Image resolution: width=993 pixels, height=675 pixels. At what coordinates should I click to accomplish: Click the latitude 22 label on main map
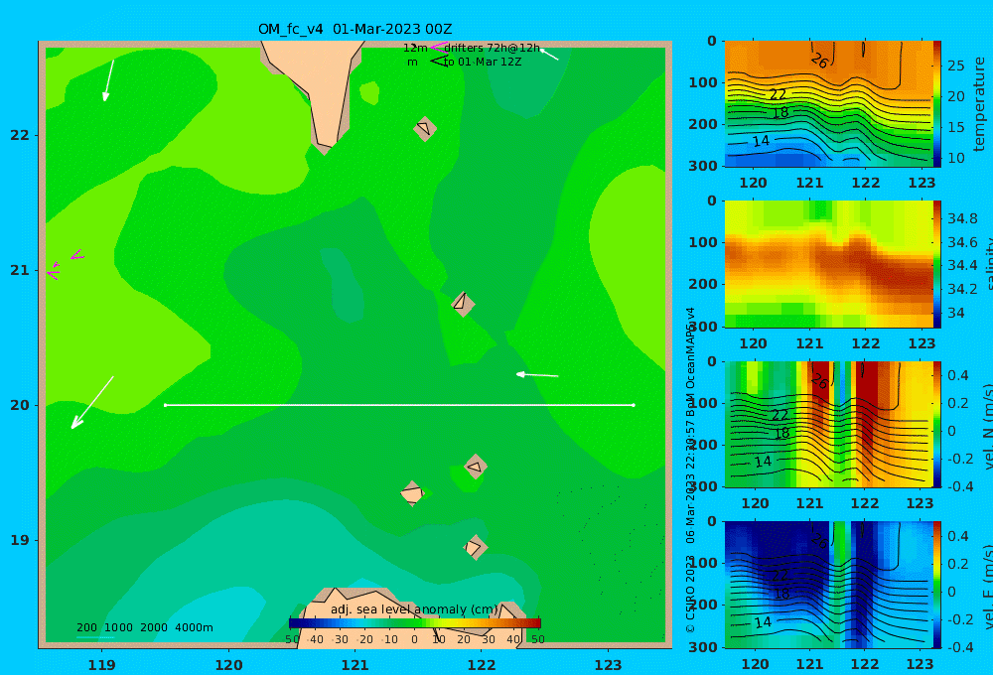pyautogui.click(x=20, y=135)
